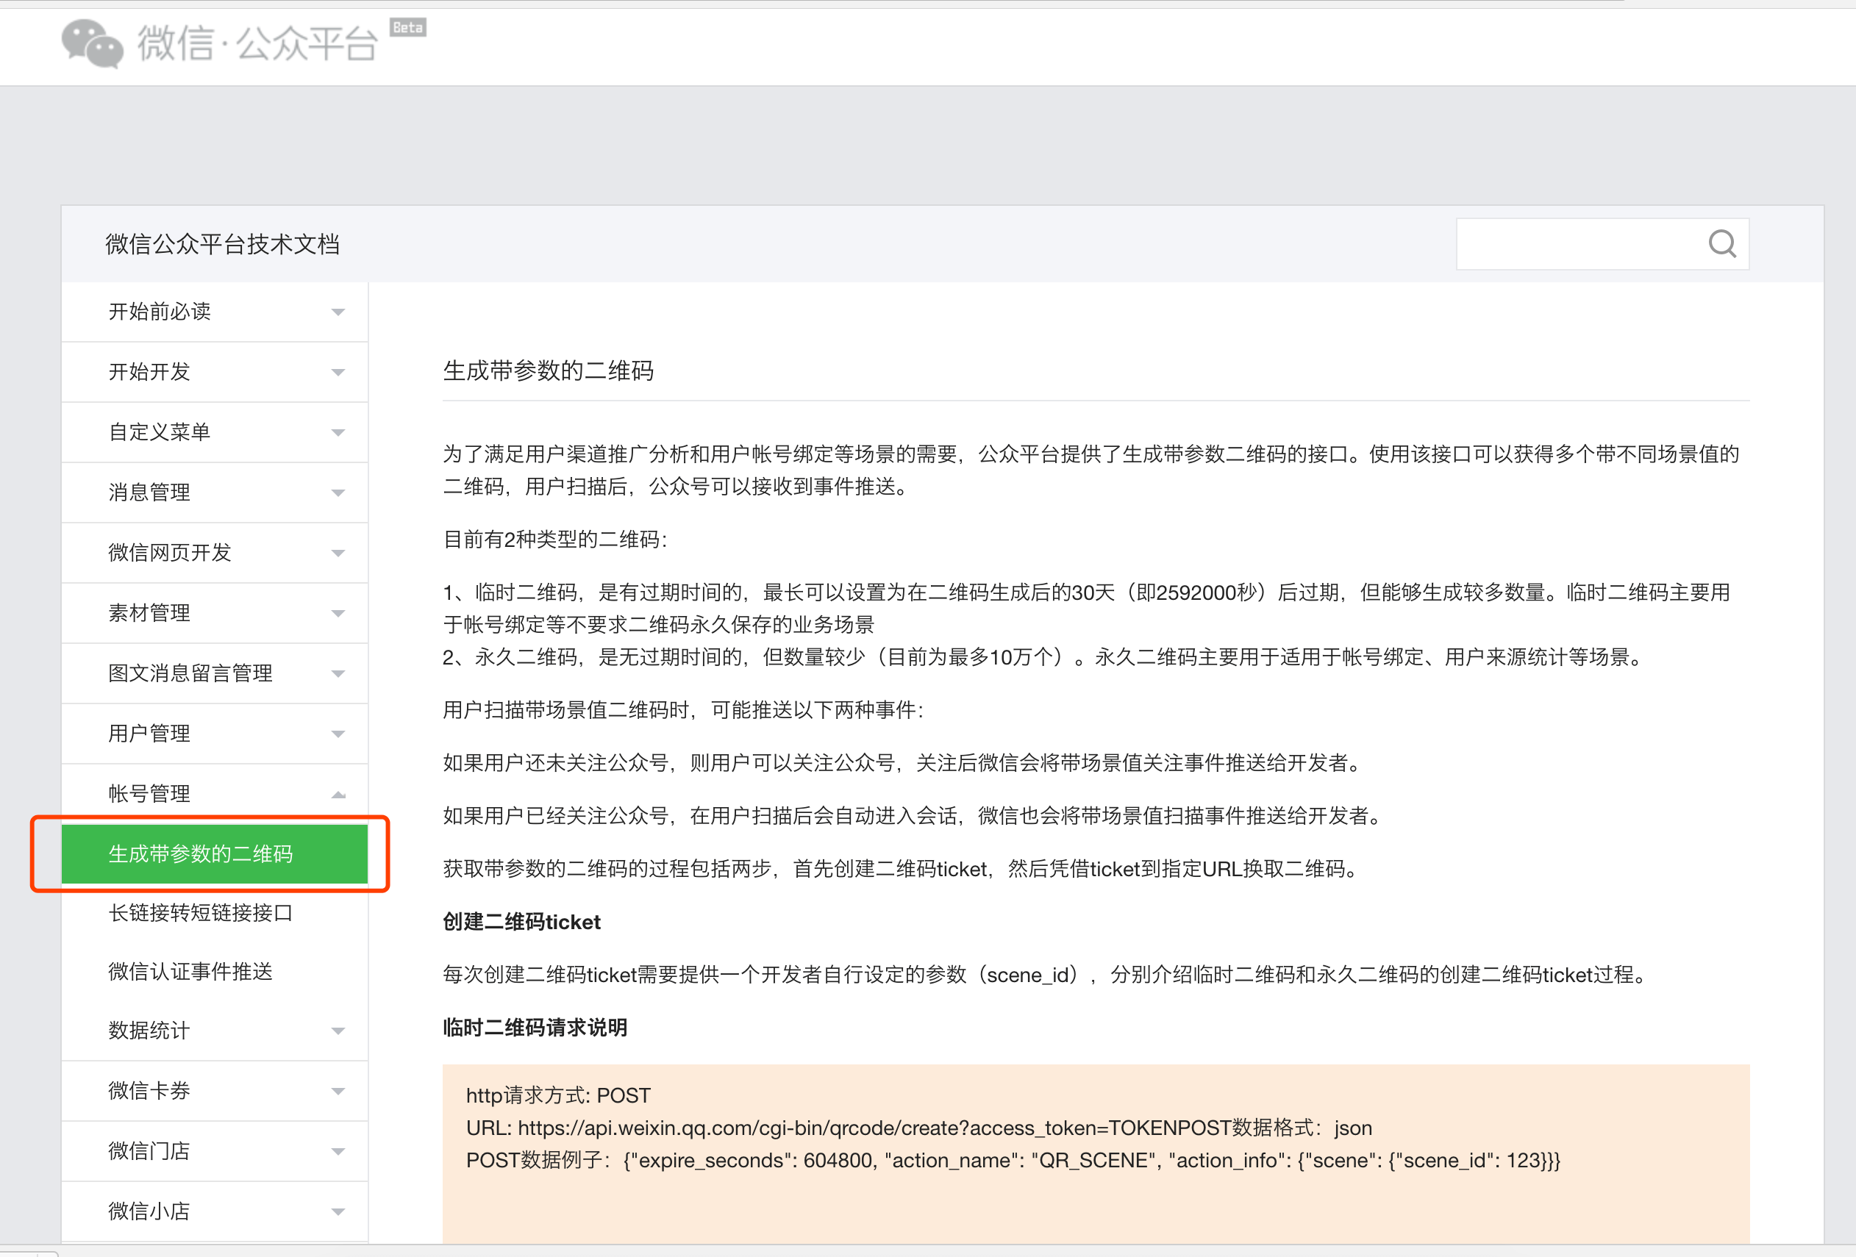
Task: Open 长链接转短链接接口 page
Action: (201, 912)
